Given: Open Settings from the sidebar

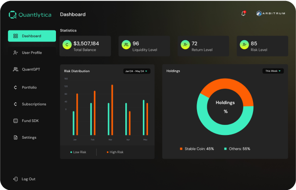Looking at the screenshot, I should click(x=29, y=137).
